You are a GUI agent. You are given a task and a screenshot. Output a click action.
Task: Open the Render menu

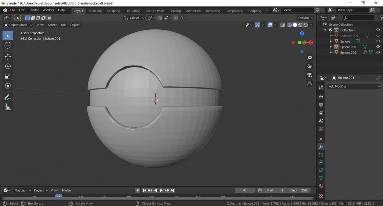tap(34, 10)
